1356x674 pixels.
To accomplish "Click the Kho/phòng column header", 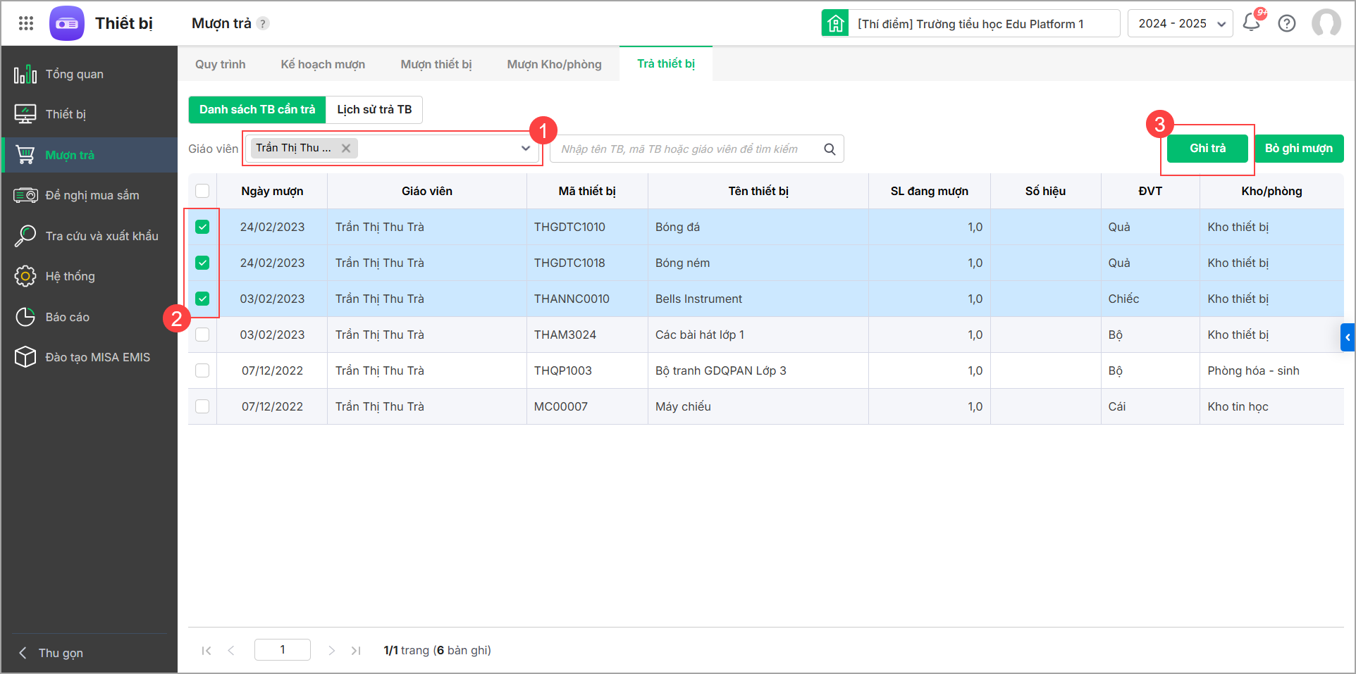I will pyautogui.click(x=1272, y=191).
